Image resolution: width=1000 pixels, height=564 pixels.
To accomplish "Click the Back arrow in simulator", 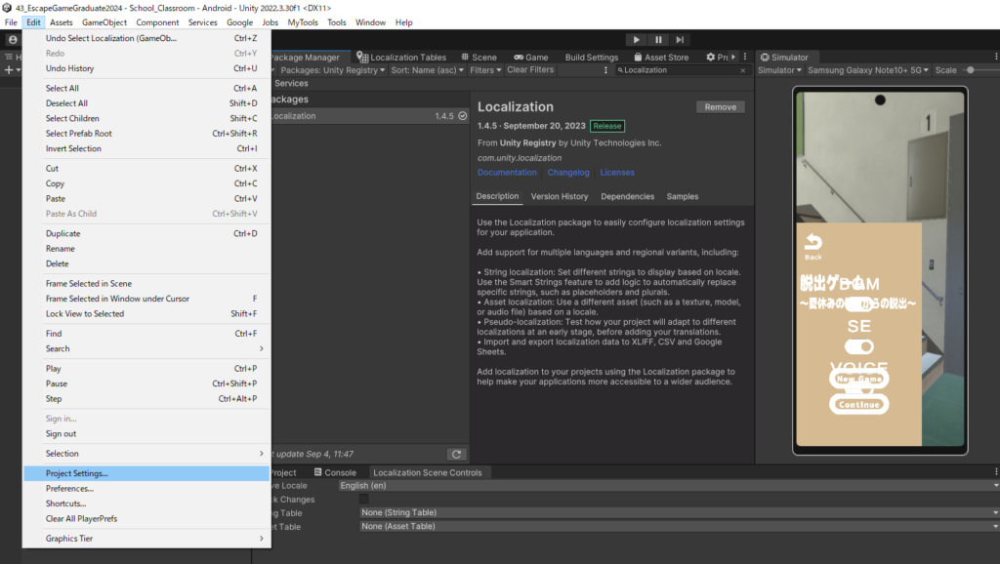I will (813, 247).
